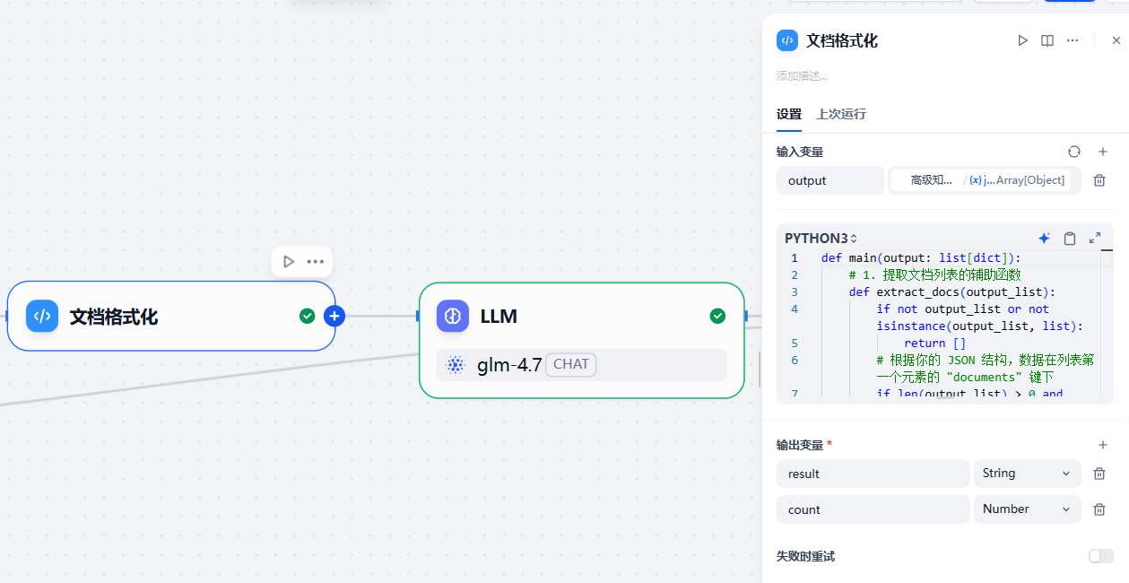The width and height of the screenshot is (1129, 583).
Task: Open the PYTHON3 language selector
Action: (x=821, y=239)
